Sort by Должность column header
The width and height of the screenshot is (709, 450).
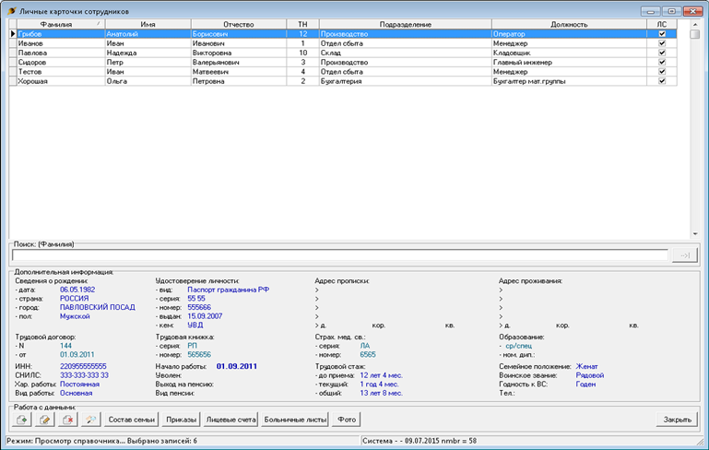point(569,24)
